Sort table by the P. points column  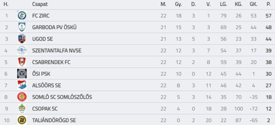tap(269, 4)
